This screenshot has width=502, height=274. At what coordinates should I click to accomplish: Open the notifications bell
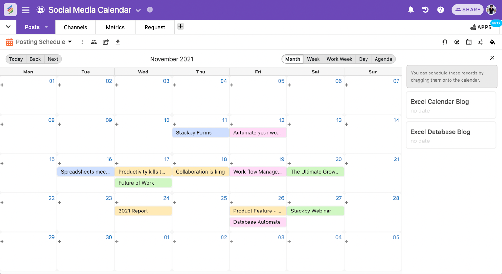pyautogui.click(x=411, y=10)
